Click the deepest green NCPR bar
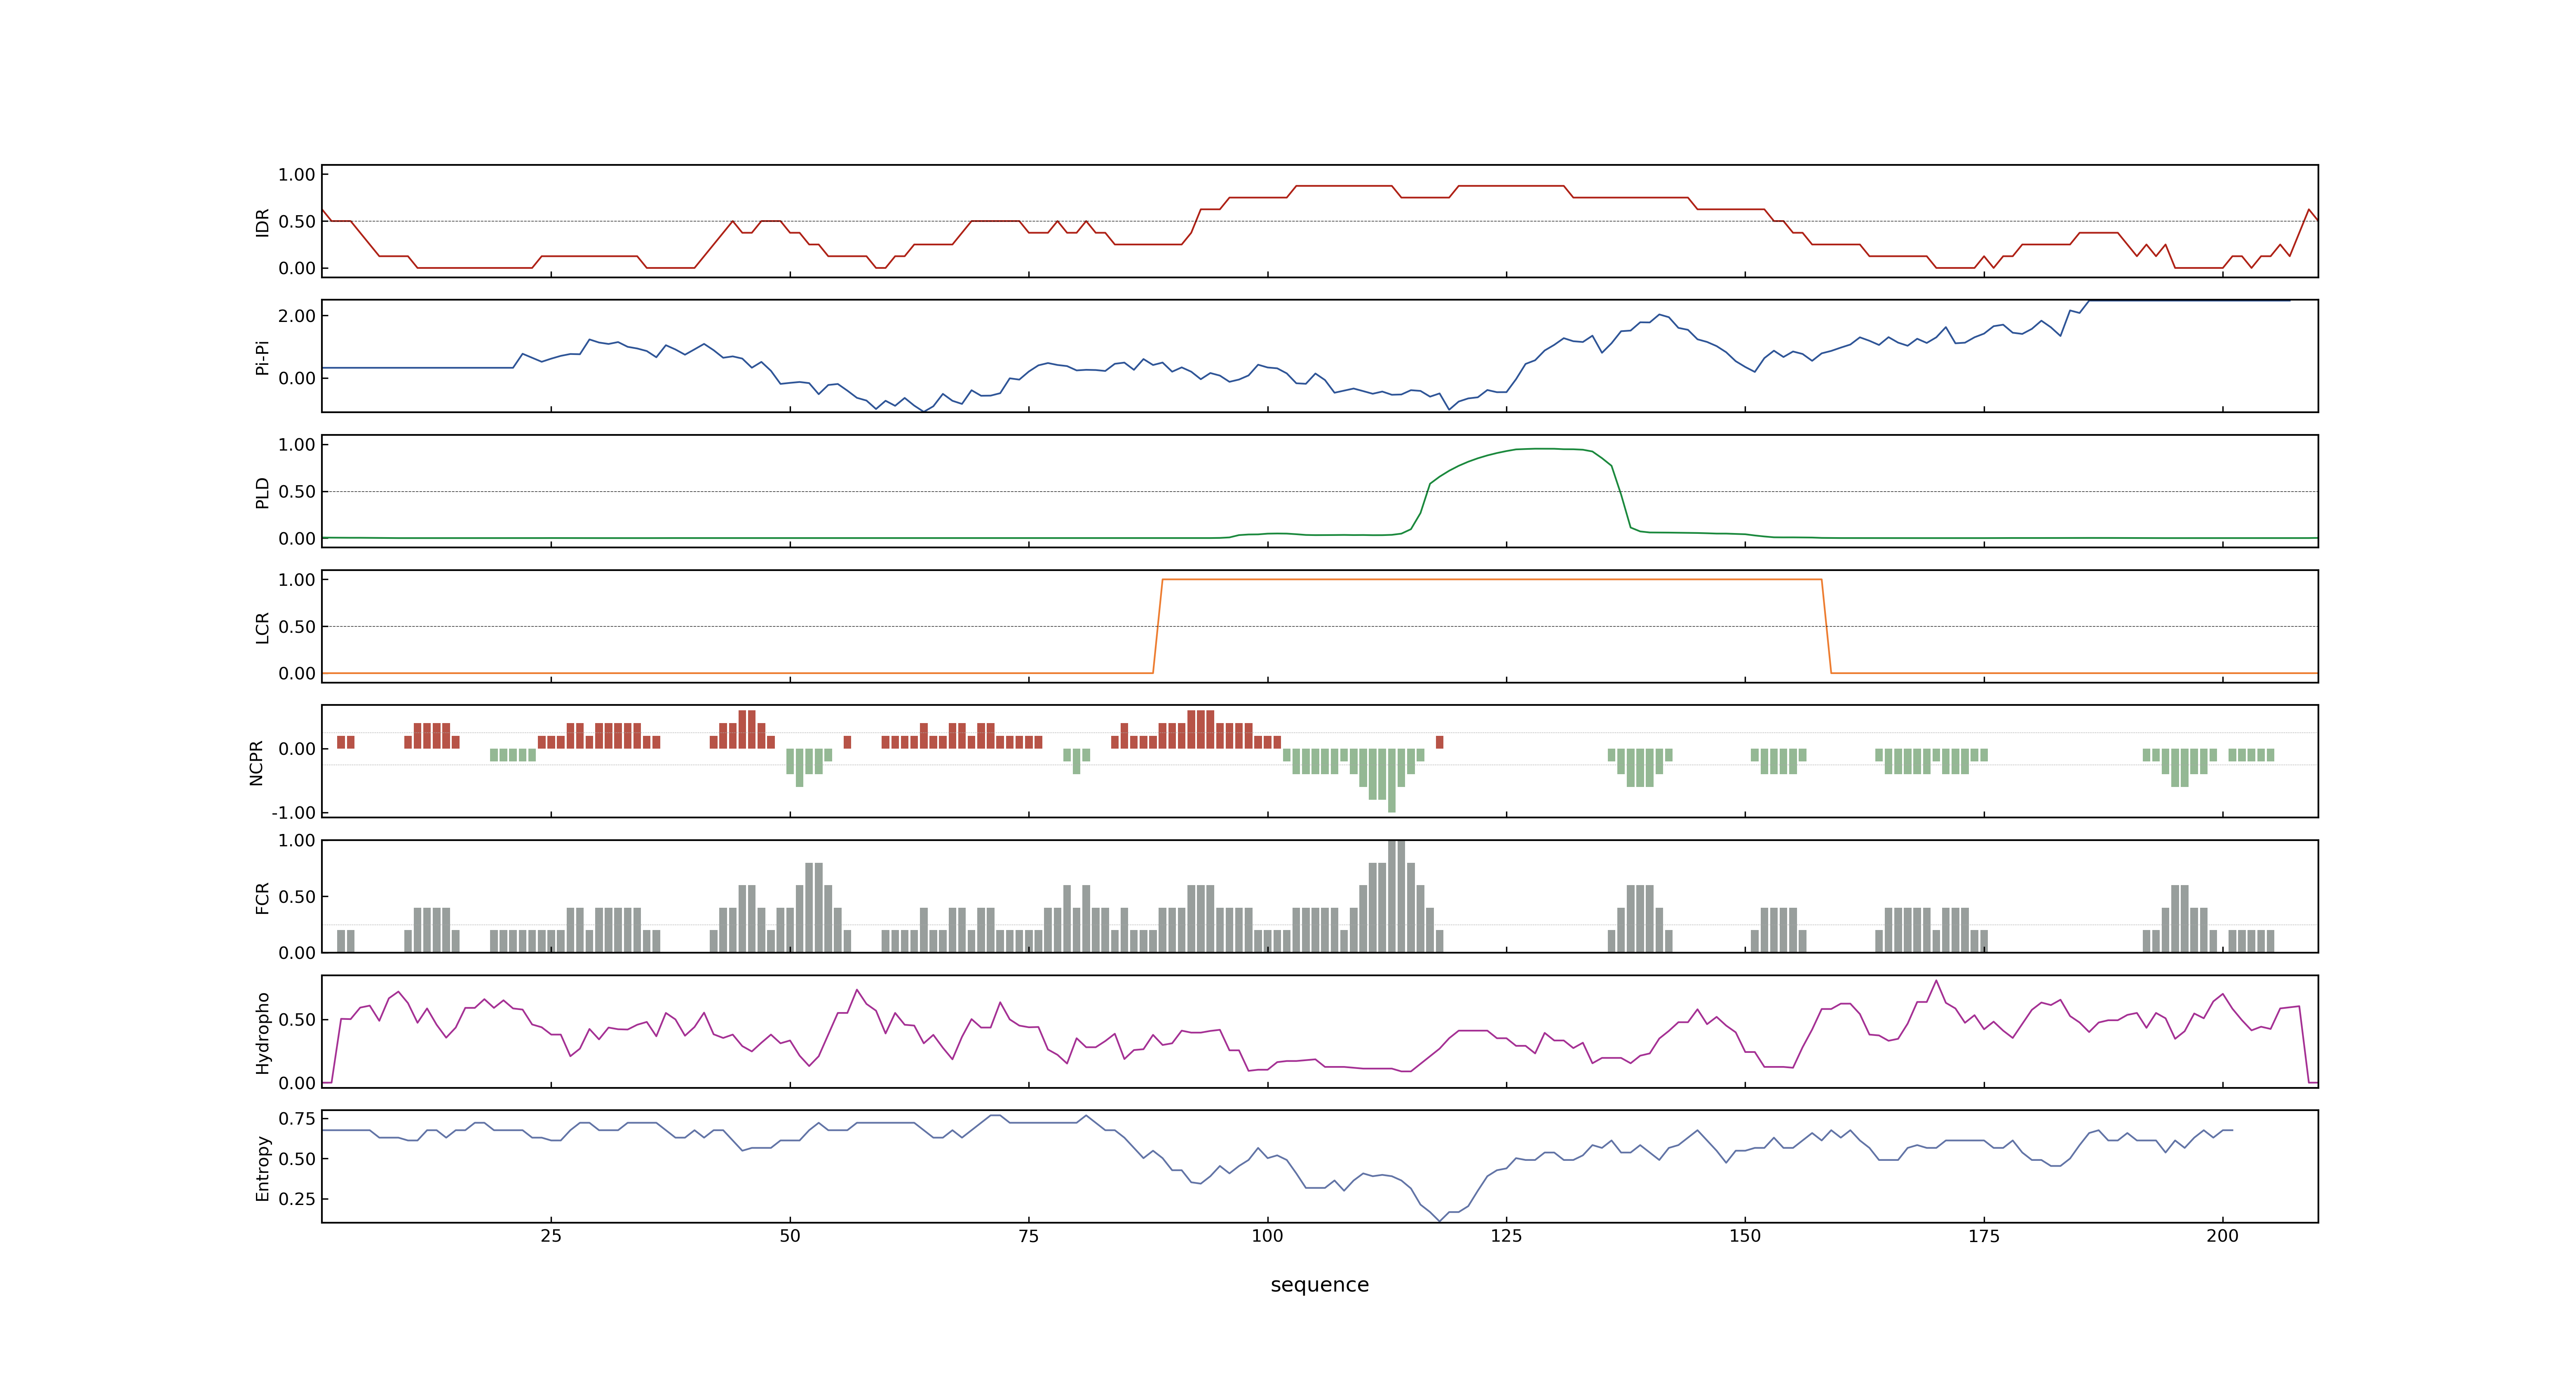2576x1374 pixels. [x=1392, y=781]
